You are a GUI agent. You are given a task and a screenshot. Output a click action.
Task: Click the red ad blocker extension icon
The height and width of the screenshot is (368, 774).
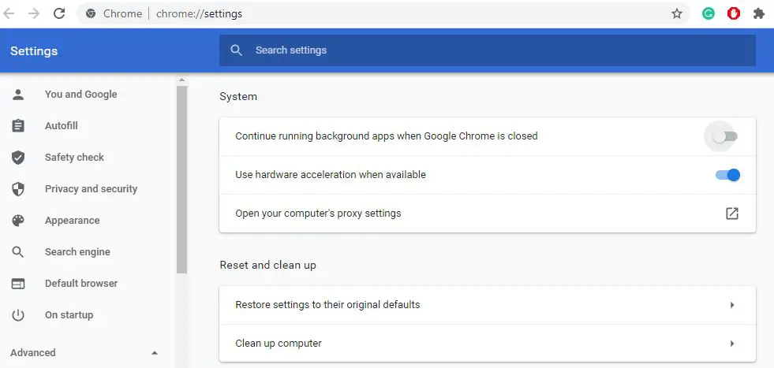coord(734,14)
